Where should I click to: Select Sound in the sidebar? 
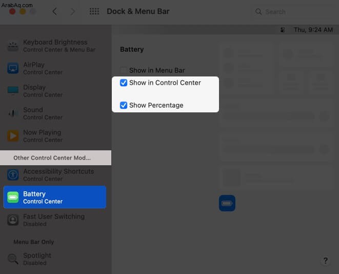(x=55, y=113)
